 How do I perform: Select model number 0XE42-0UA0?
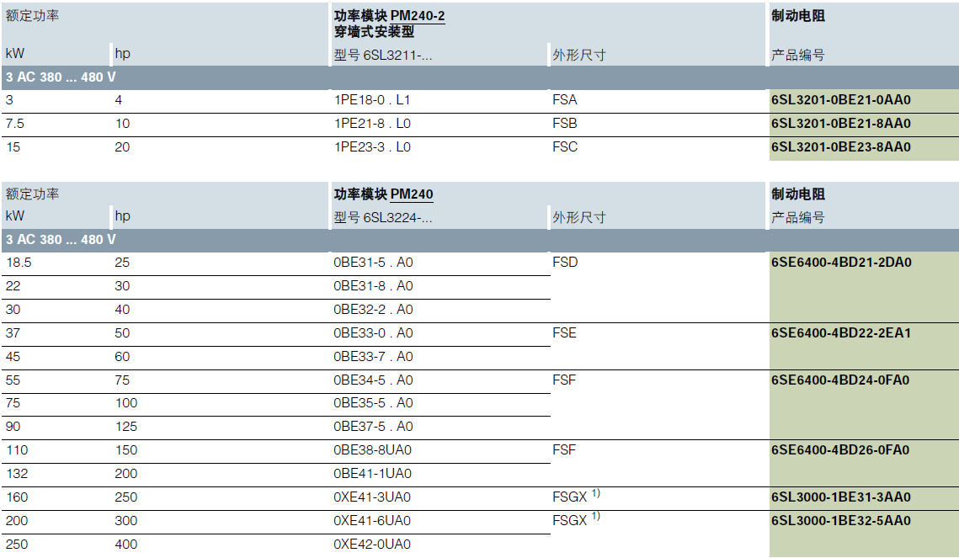click(372, 545)
